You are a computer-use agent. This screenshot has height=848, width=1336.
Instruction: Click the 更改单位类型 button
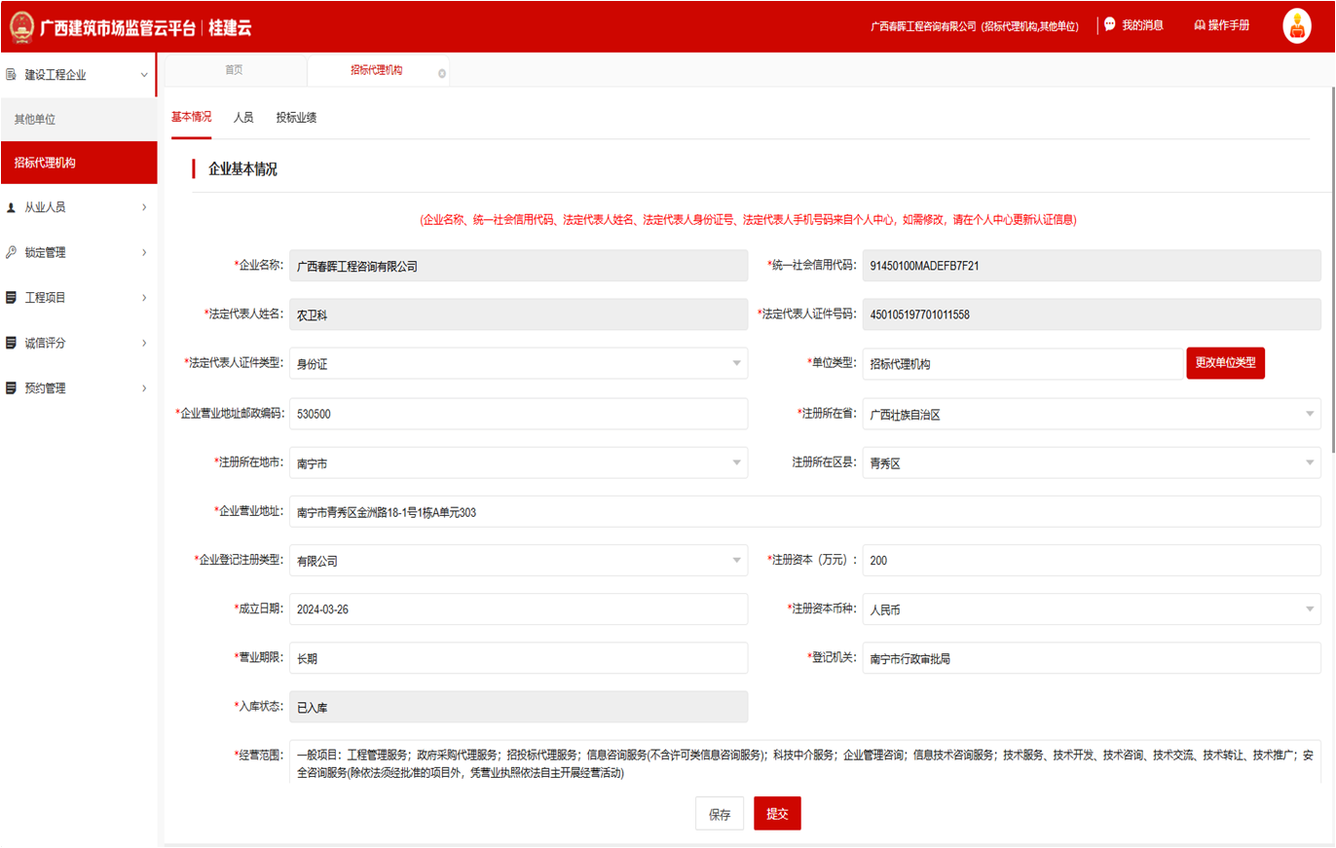pos(1225,363)
